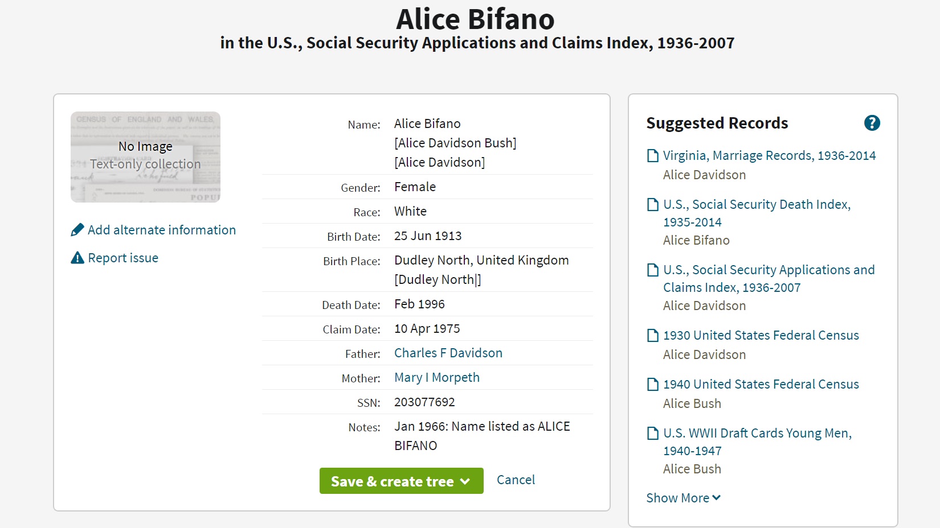Click document icon beside 1940 Federal Census
This screenshot has width=940, height=528.
pyautogui.click(x=653, y=385)
